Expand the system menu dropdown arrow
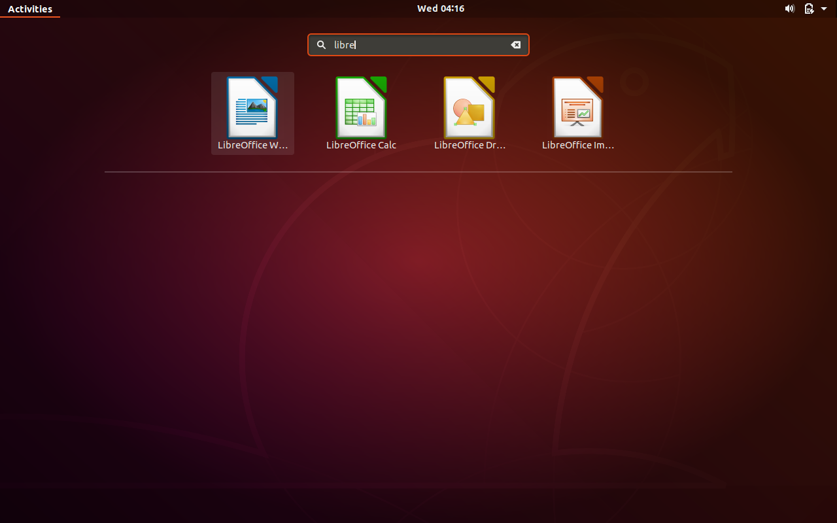Viewport: 837px width, 523px height. tap(824, 8)
